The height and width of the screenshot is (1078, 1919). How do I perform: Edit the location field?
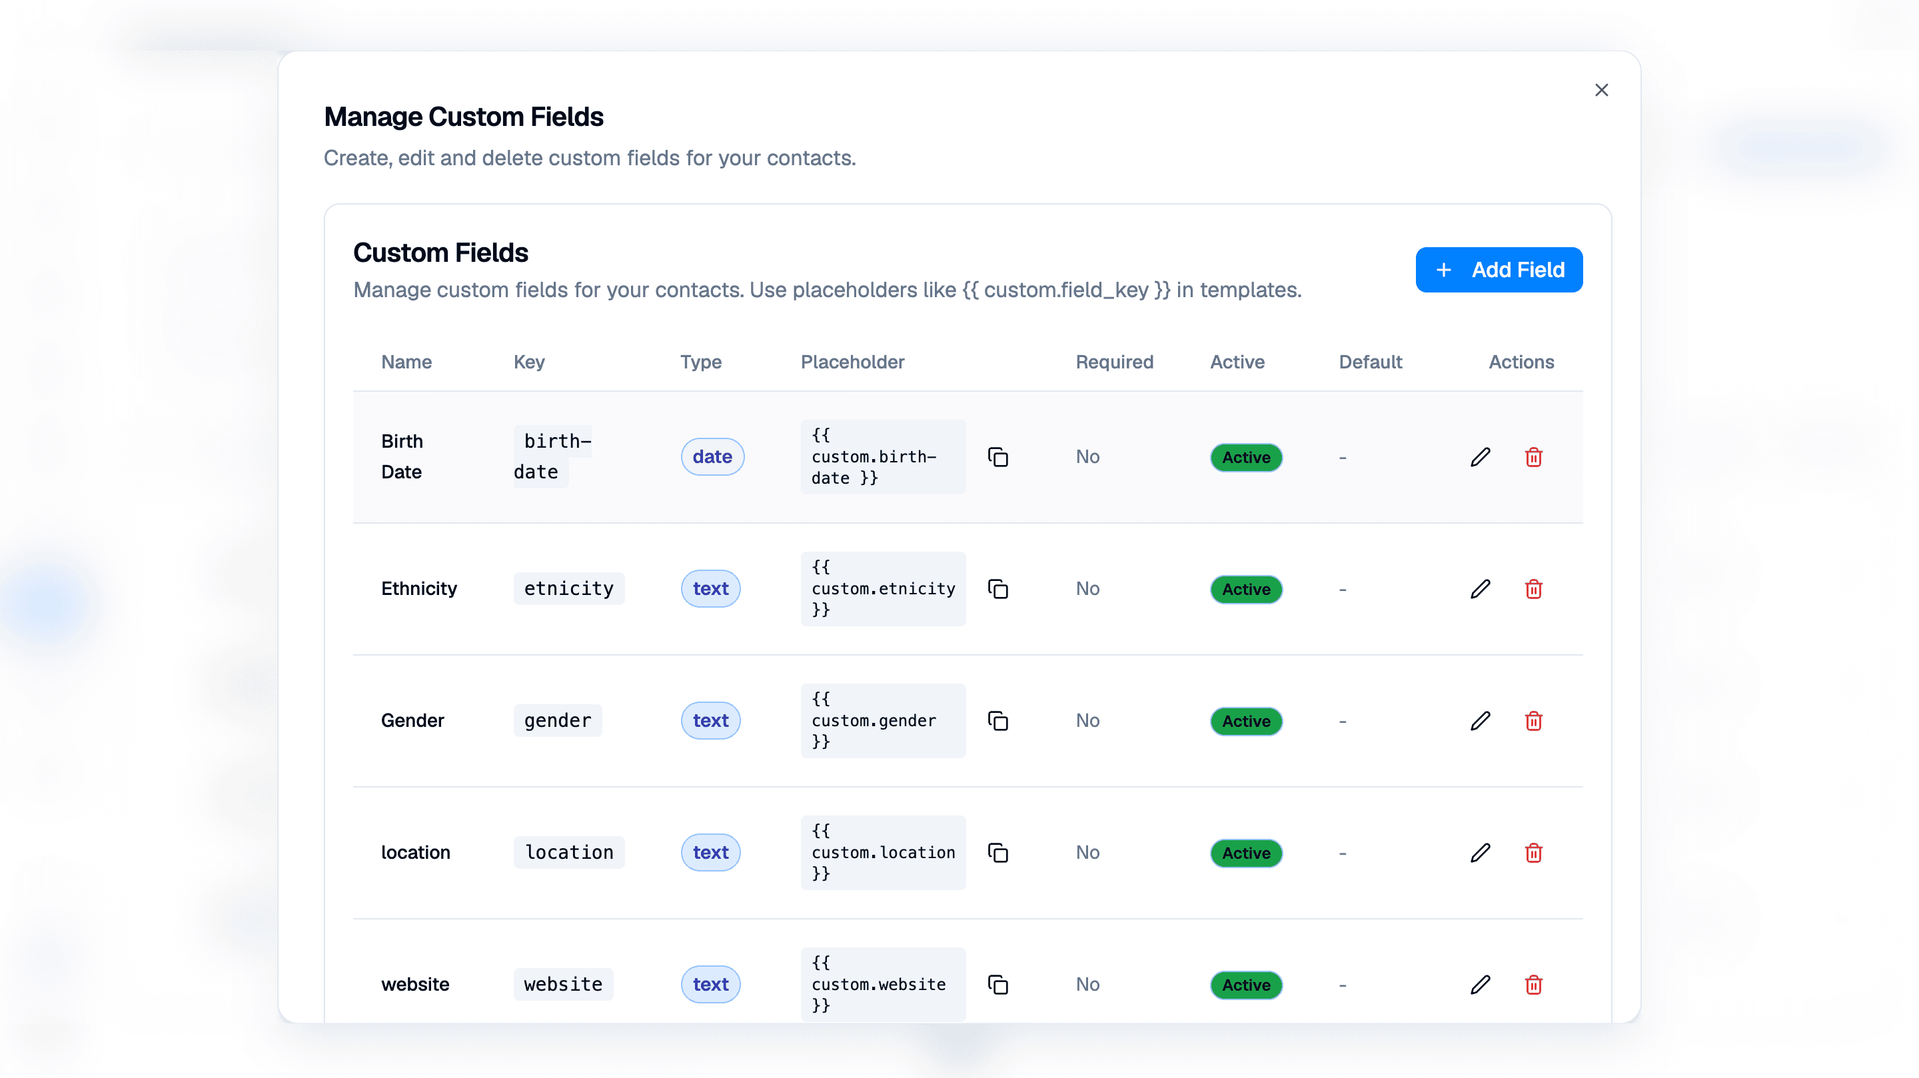(x=1480, y=852)
